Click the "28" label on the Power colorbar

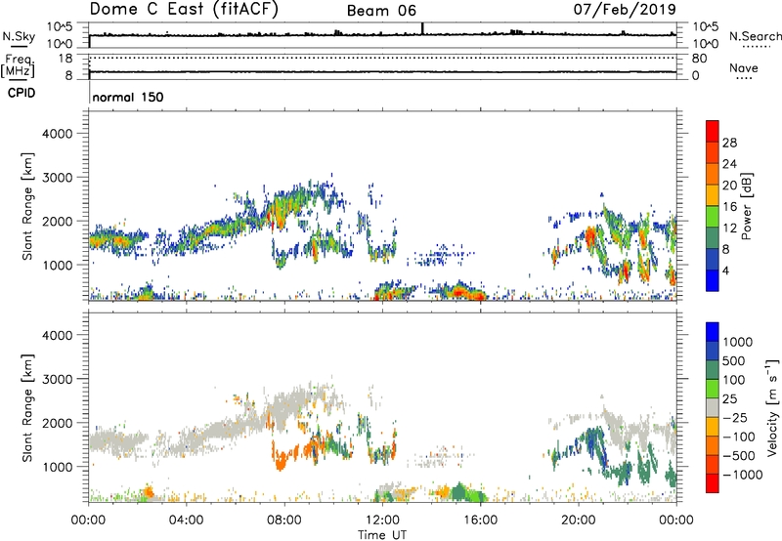pos(729,143)
